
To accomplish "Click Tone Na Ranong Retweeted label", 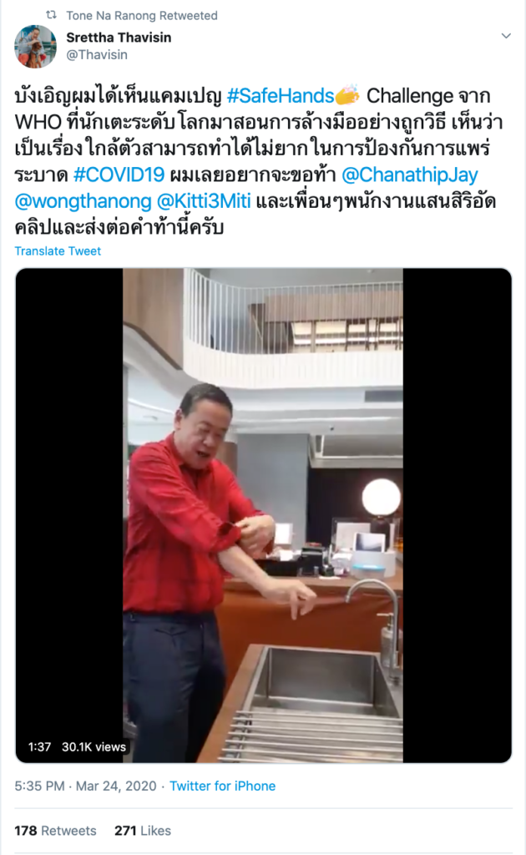I will (x=142, y=16).
